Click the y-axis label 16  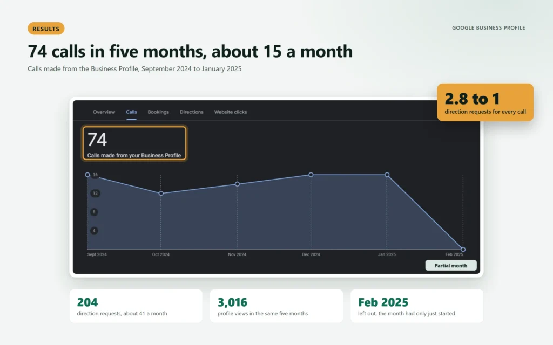[95, 175]
